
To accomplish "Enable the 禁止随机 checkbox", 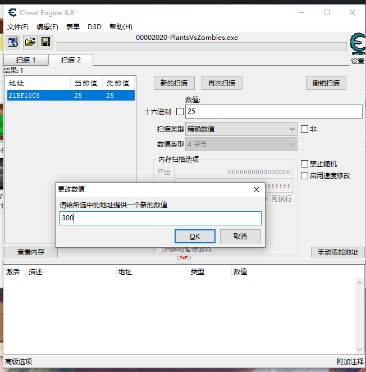I will click(304, 164).
